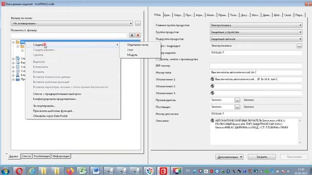
Task: Click browse button for Поставщик
Action: click(237, 107)
